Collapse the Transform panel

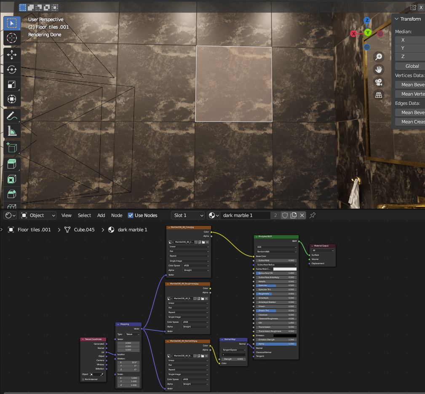[x=397, y=19]
